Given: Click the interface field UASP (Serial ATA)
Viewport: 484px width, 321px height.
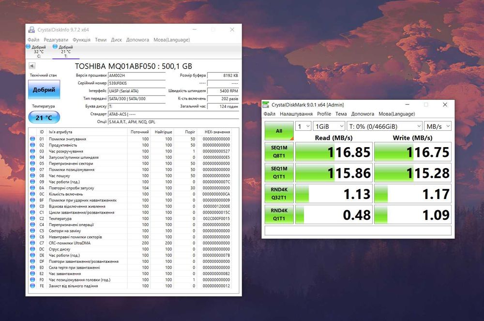Looking at the screenshot, I should click(137, 91).
